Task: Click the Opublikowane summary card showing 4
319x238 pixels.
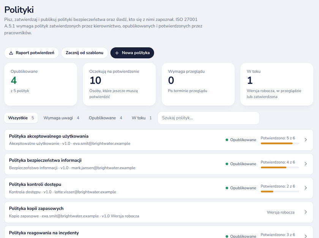Action: click(41, 84)
